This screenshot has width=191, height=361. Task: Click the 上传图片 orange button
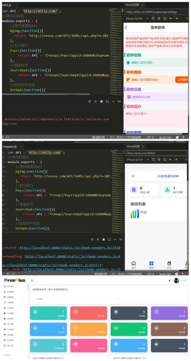tap(182, 79)
